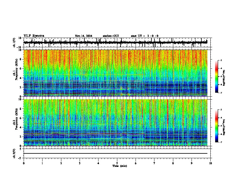Image resolution: width=237 pixels, height=183 pixels.
Task: Select the "Nov.14, 2024" date text
Action: point(83,36)
